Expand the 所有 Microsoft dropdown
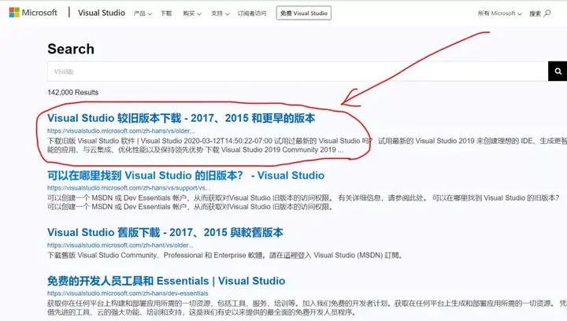This screenshot has height=321, width=567. pyautogui.click(x=500, y=13)
